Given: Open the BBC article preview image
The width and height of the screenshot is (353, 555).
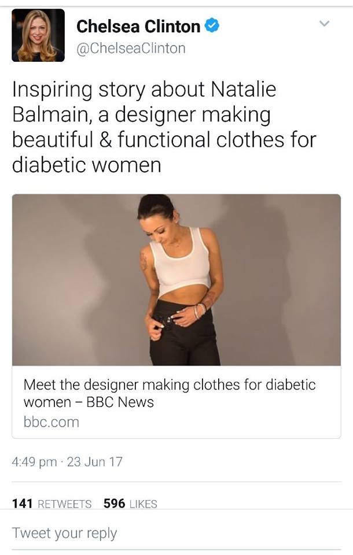Looking at the screenshot, I should tap(176, 280).
